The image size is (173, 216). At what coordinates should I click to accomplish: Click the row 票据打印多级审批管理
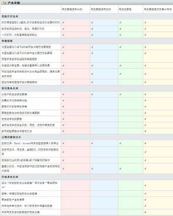pos(87,107)
